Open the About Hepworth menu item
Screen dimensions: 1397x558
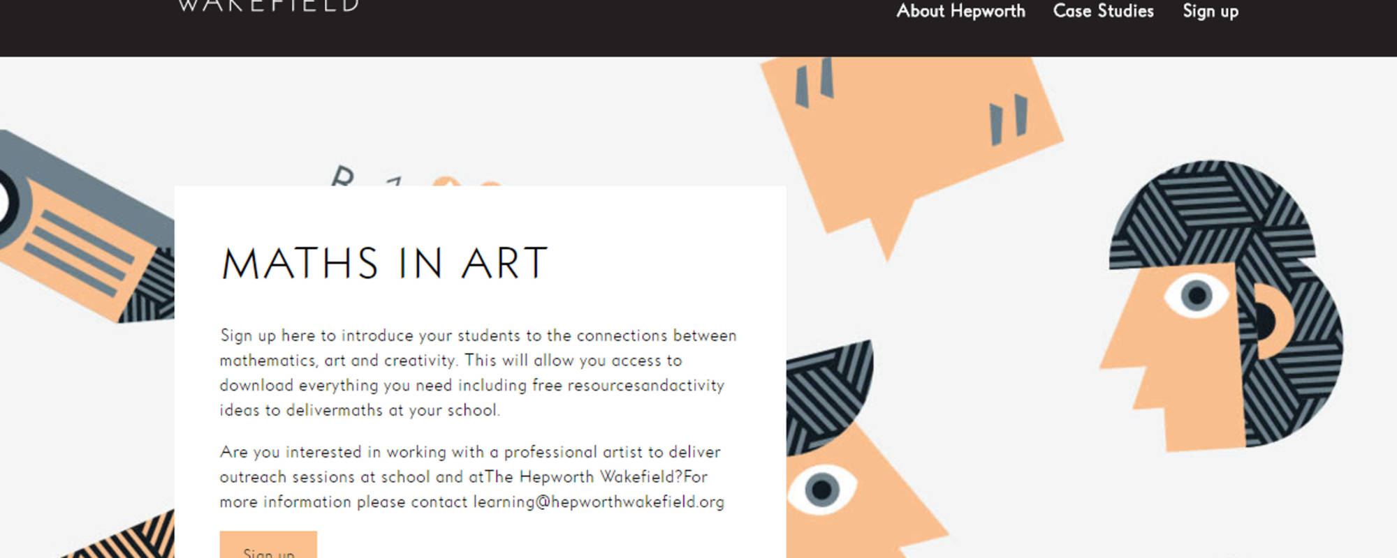[x=960, y=11]
